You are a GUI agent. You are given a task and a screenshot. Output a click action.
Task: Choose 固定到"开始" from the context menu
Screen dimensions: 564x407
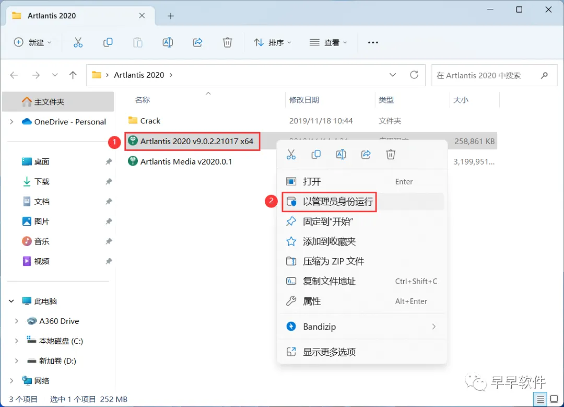[362, 222]
